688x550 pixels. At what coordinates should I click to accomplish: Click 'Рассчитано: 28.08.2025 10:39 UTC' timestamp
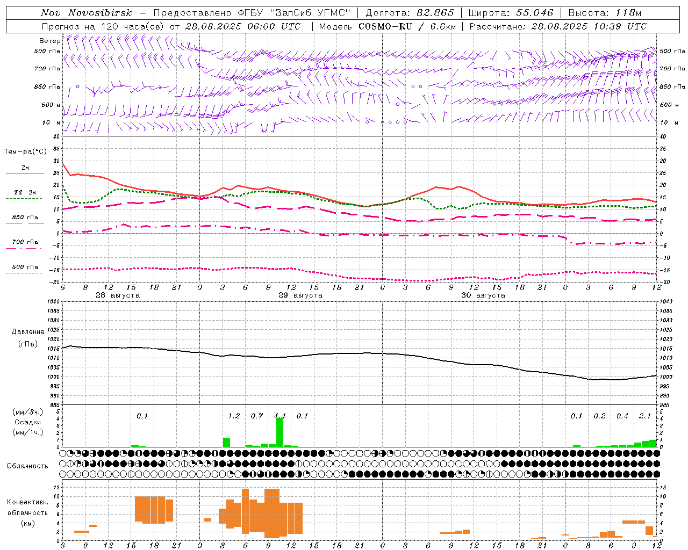pyautogui.click(x=558, y=26)
